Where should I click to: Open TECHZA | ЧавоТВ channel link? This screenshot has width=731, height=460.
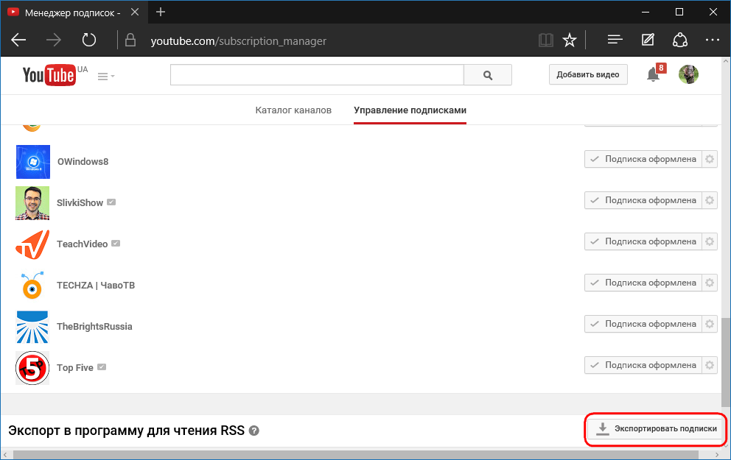(96, 285)
